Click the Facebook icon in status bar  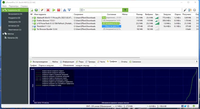click(x=182, y=106)
